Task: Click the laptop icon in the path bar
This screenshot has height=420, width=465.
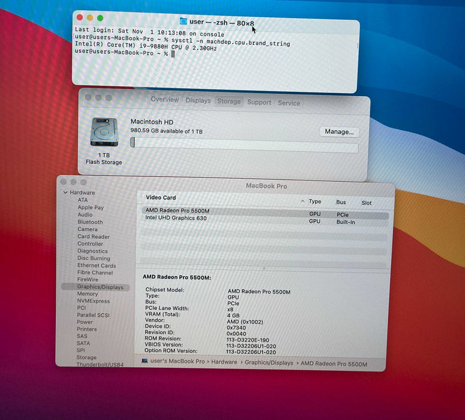Action: click(145, 361)
